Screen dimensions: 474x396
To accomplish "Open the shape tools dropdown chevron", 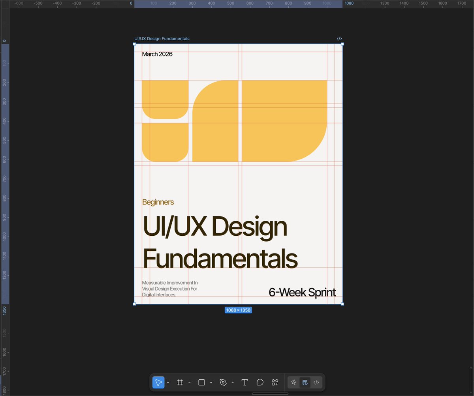I will click(211, 383).
